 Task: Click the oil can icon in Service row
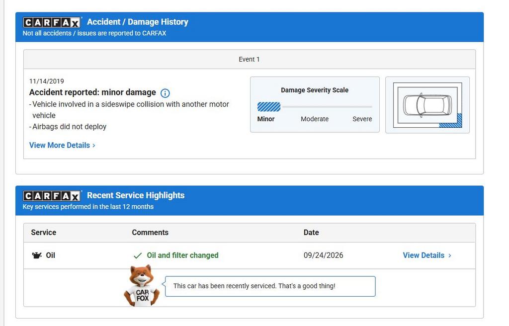(37, 255)
